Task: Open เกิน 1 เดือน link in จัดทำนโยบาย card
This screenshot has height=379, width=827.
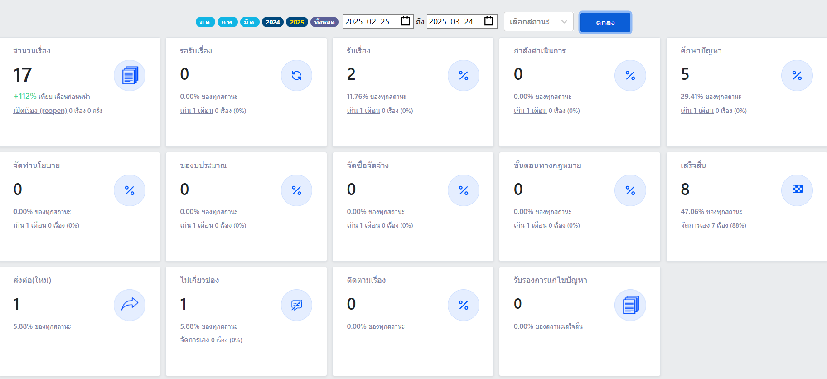Action: pyautogui.click(x=29, y=225)
